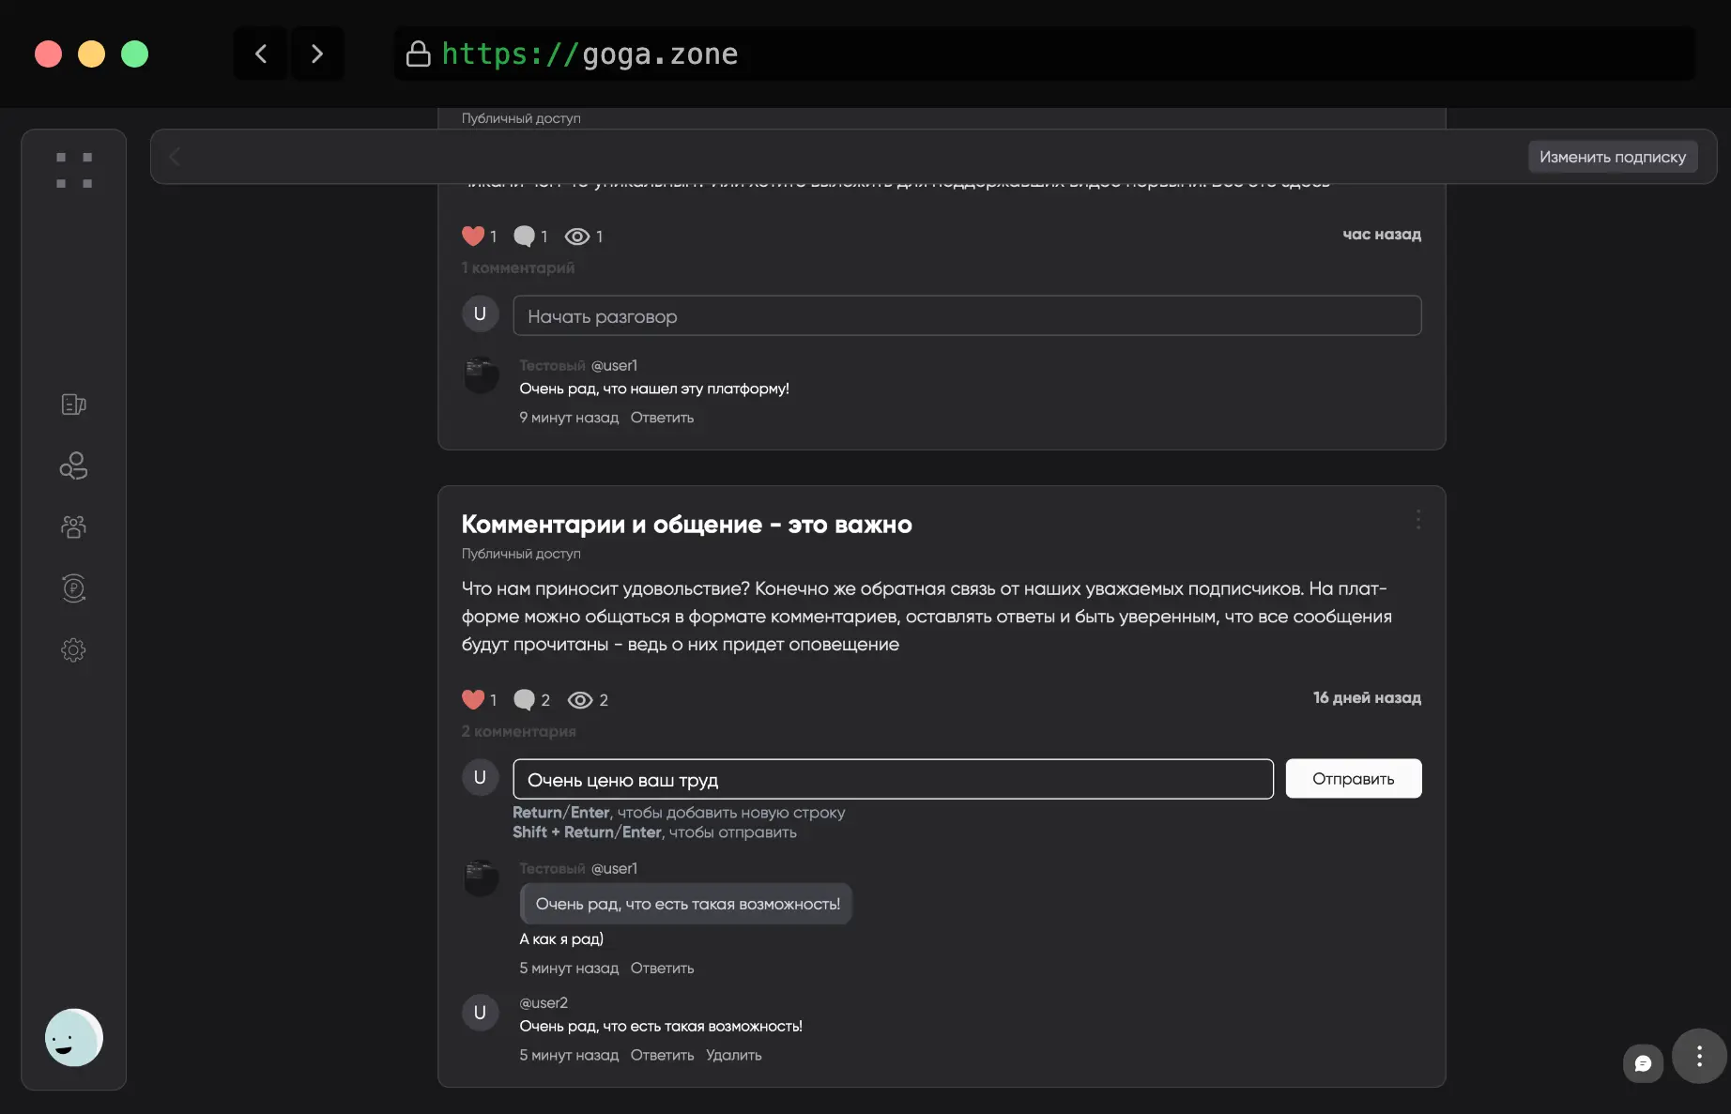Open the ruble payments sidebar icon
The height and width of the screenshot is (1114, 1731).
click(73, 588)
